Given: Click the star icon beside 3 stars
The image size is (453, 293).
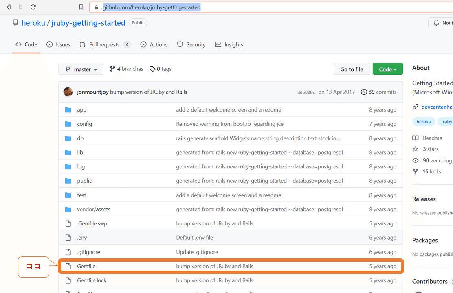Looking at the screenshot, I should (416, 149).
